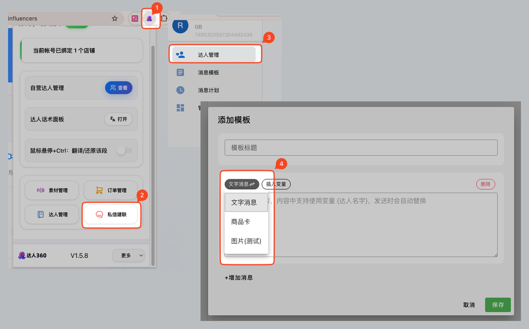Expand the 更多 dropdown
Screen dimensions: 529x329
128,255
